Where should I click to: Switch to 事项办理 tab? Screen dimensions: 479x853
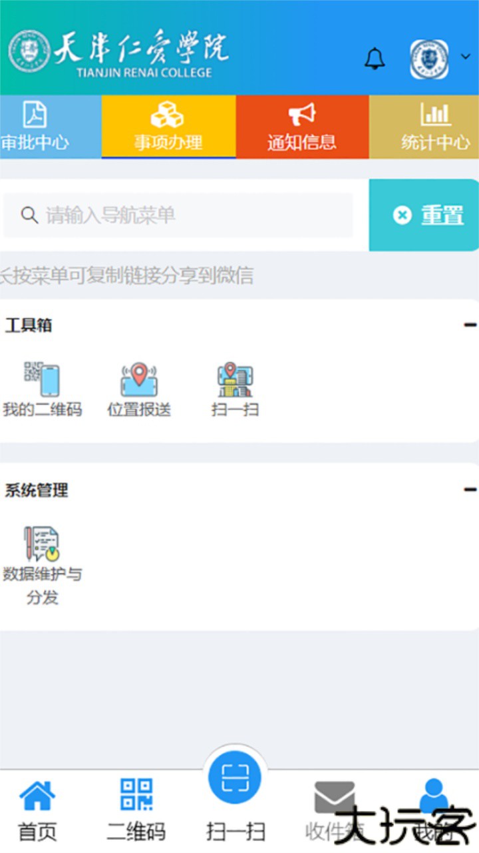pos(168,127)
